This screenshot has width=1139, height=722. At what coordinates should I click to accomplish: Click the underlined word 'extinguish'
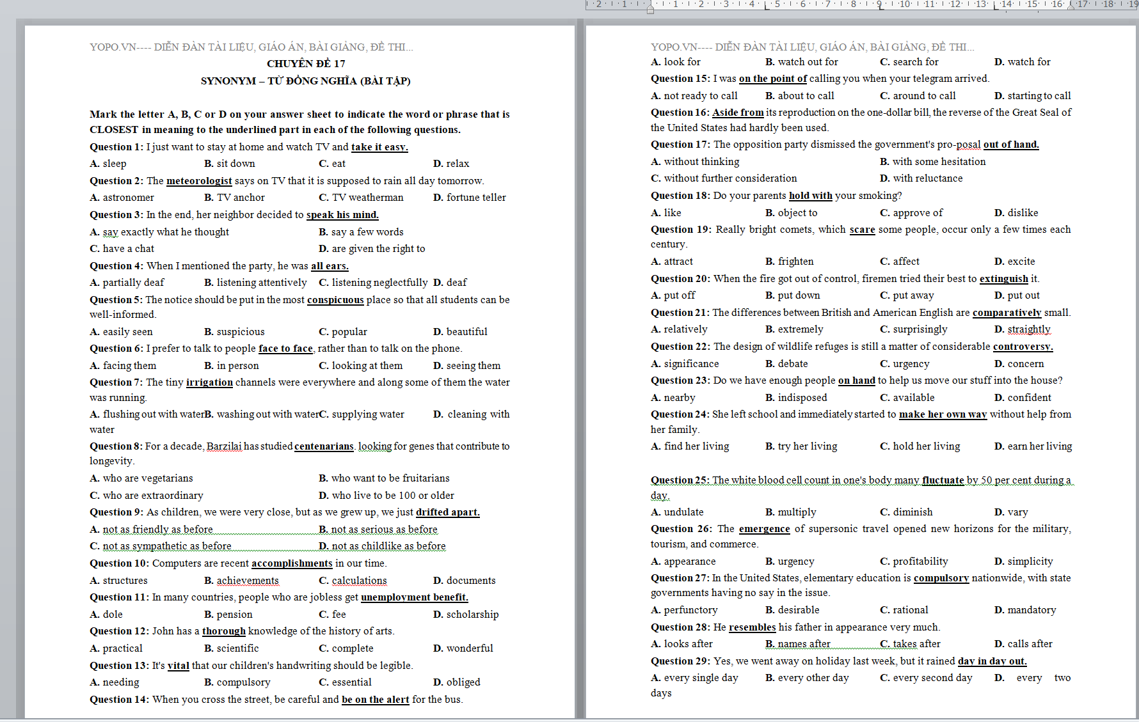click(1004, 279)
